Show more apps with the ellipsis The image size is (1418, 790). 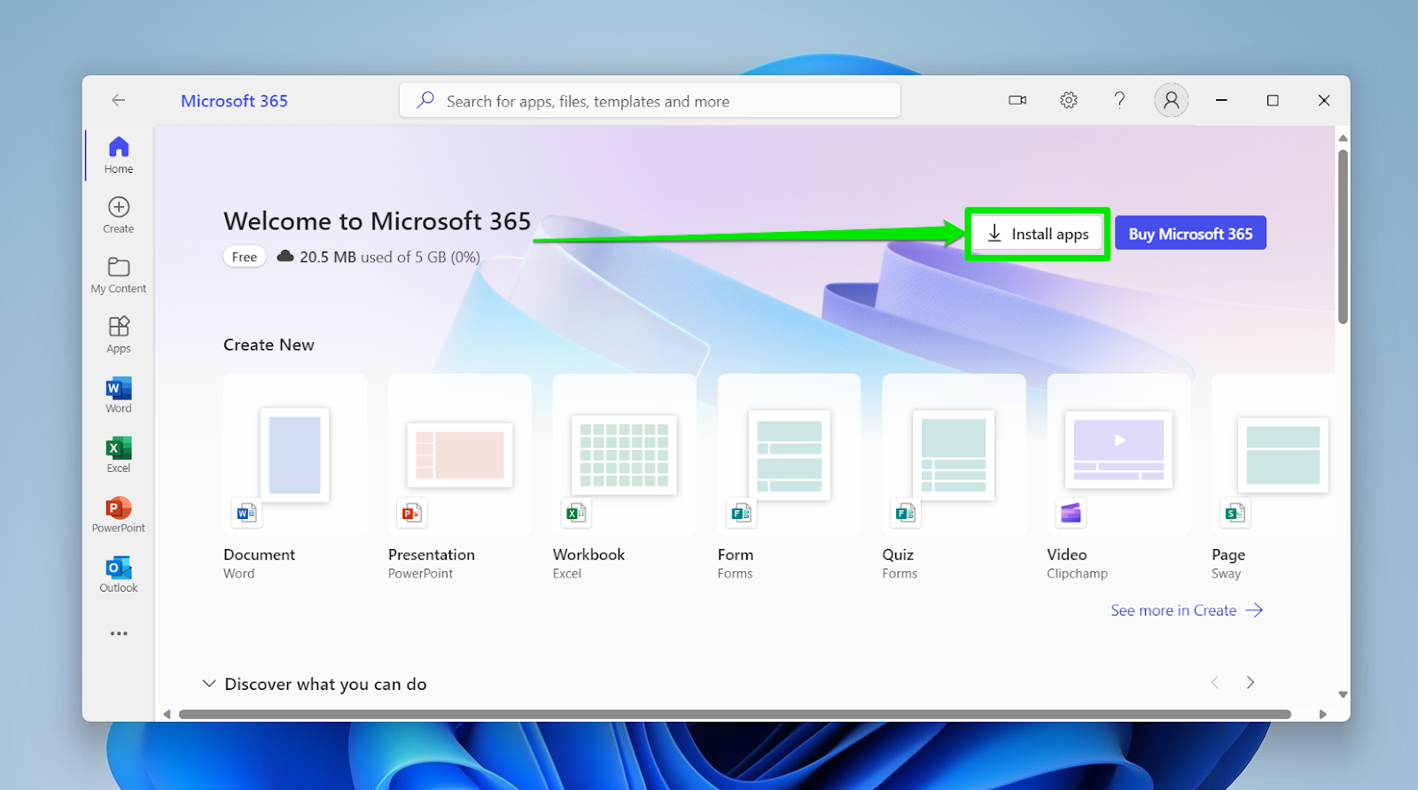(x=119, y=633)
